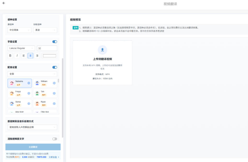Toggle the 字幕设置 subtitle switch
The height and width of the screenshot is (162, 248).
55,42
